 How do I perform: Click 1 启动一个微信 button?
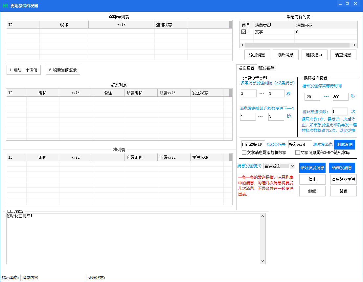(24, 70)
